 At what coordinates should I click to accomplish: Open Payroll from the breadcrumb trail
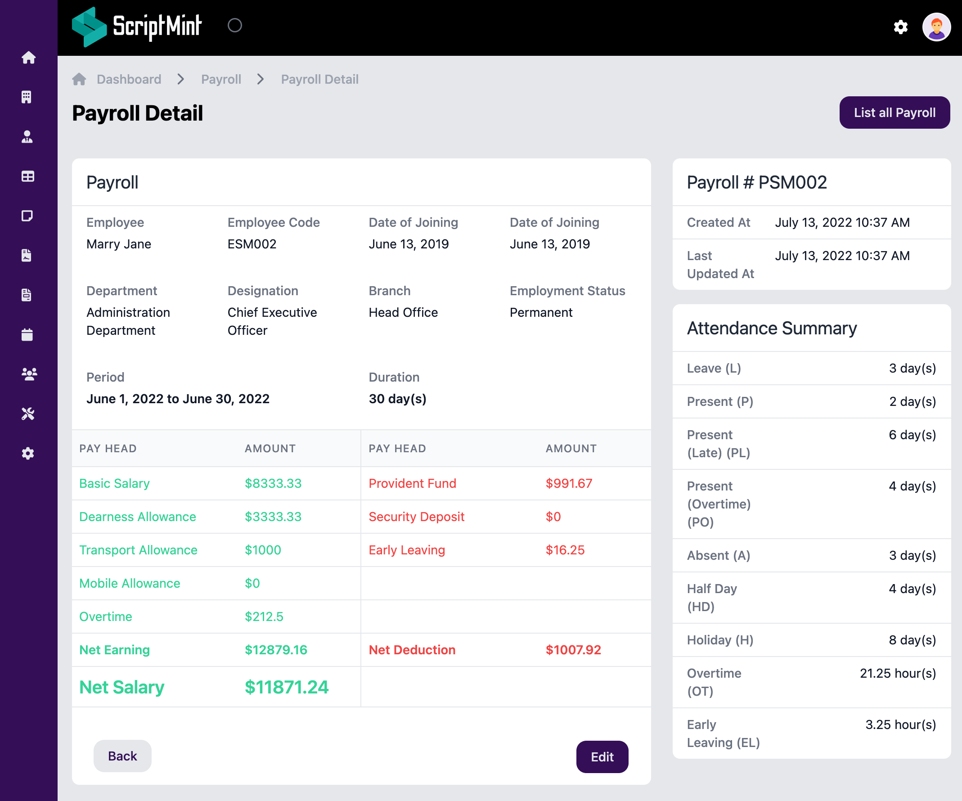tap(221, 79)
